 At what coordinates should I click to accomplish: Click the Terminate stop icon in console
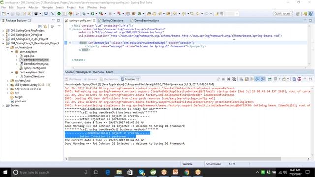(223, 79)
